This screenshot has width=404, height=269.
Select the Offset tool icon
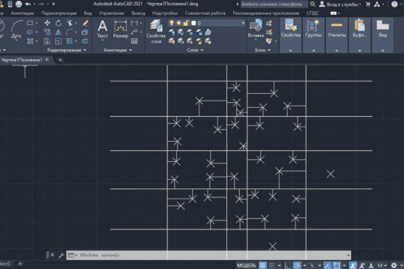pyautogui.click(x=85, y=41)
